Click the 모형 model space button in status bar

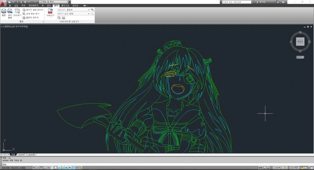coord(260,168)
